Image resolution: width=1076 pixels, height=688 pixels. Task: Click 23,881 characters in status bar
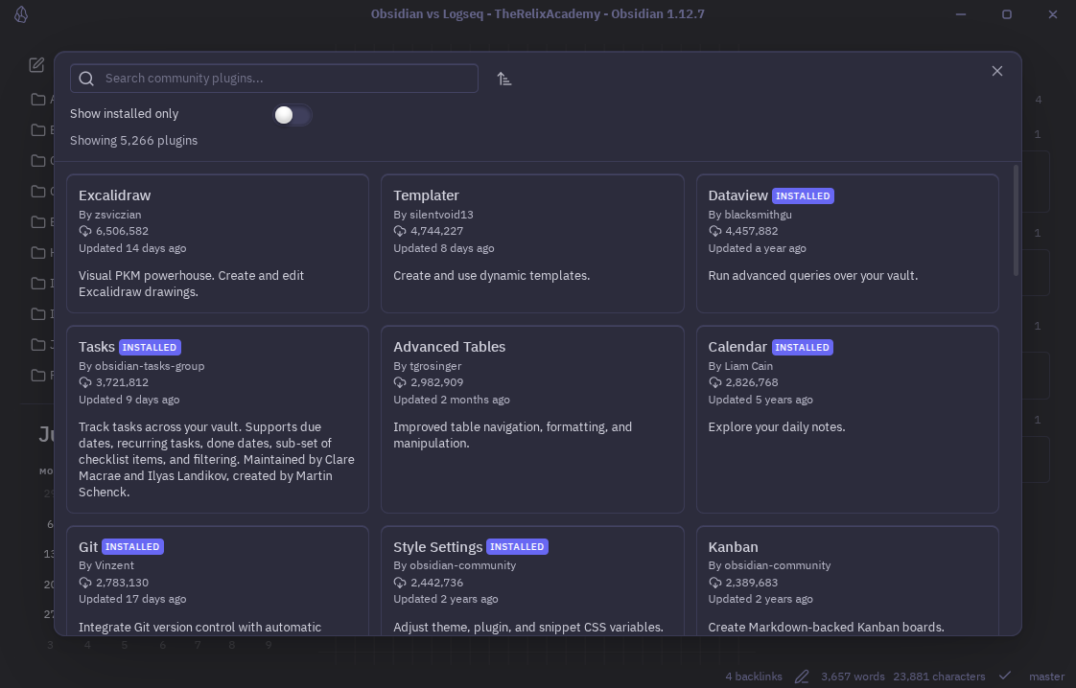(x=939, y=677)
